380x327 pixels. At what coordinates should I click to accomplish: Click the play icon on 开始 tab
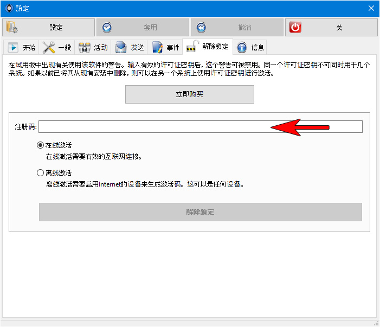[13, 47]
